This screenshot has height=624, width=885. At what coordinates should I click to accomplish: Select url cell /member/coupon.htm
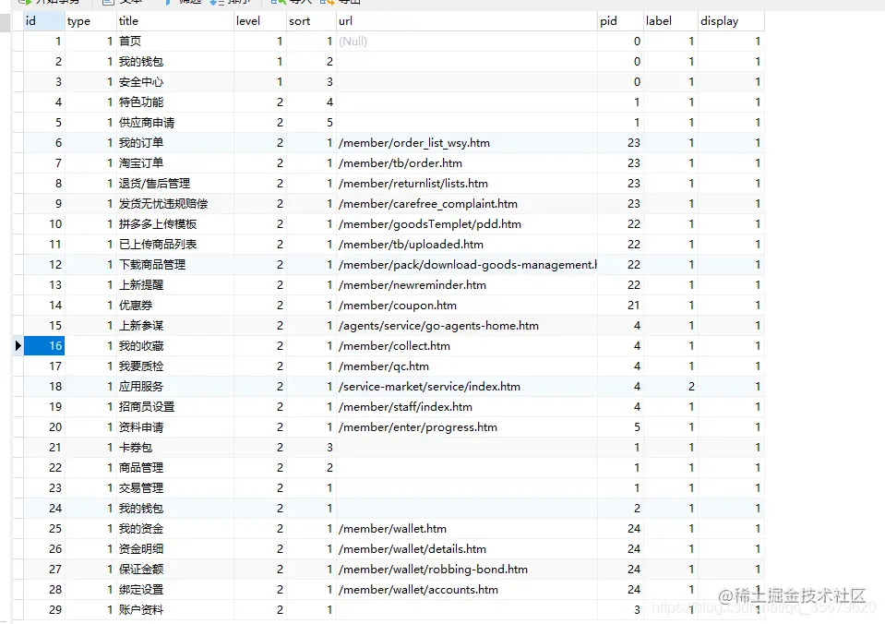467,306
